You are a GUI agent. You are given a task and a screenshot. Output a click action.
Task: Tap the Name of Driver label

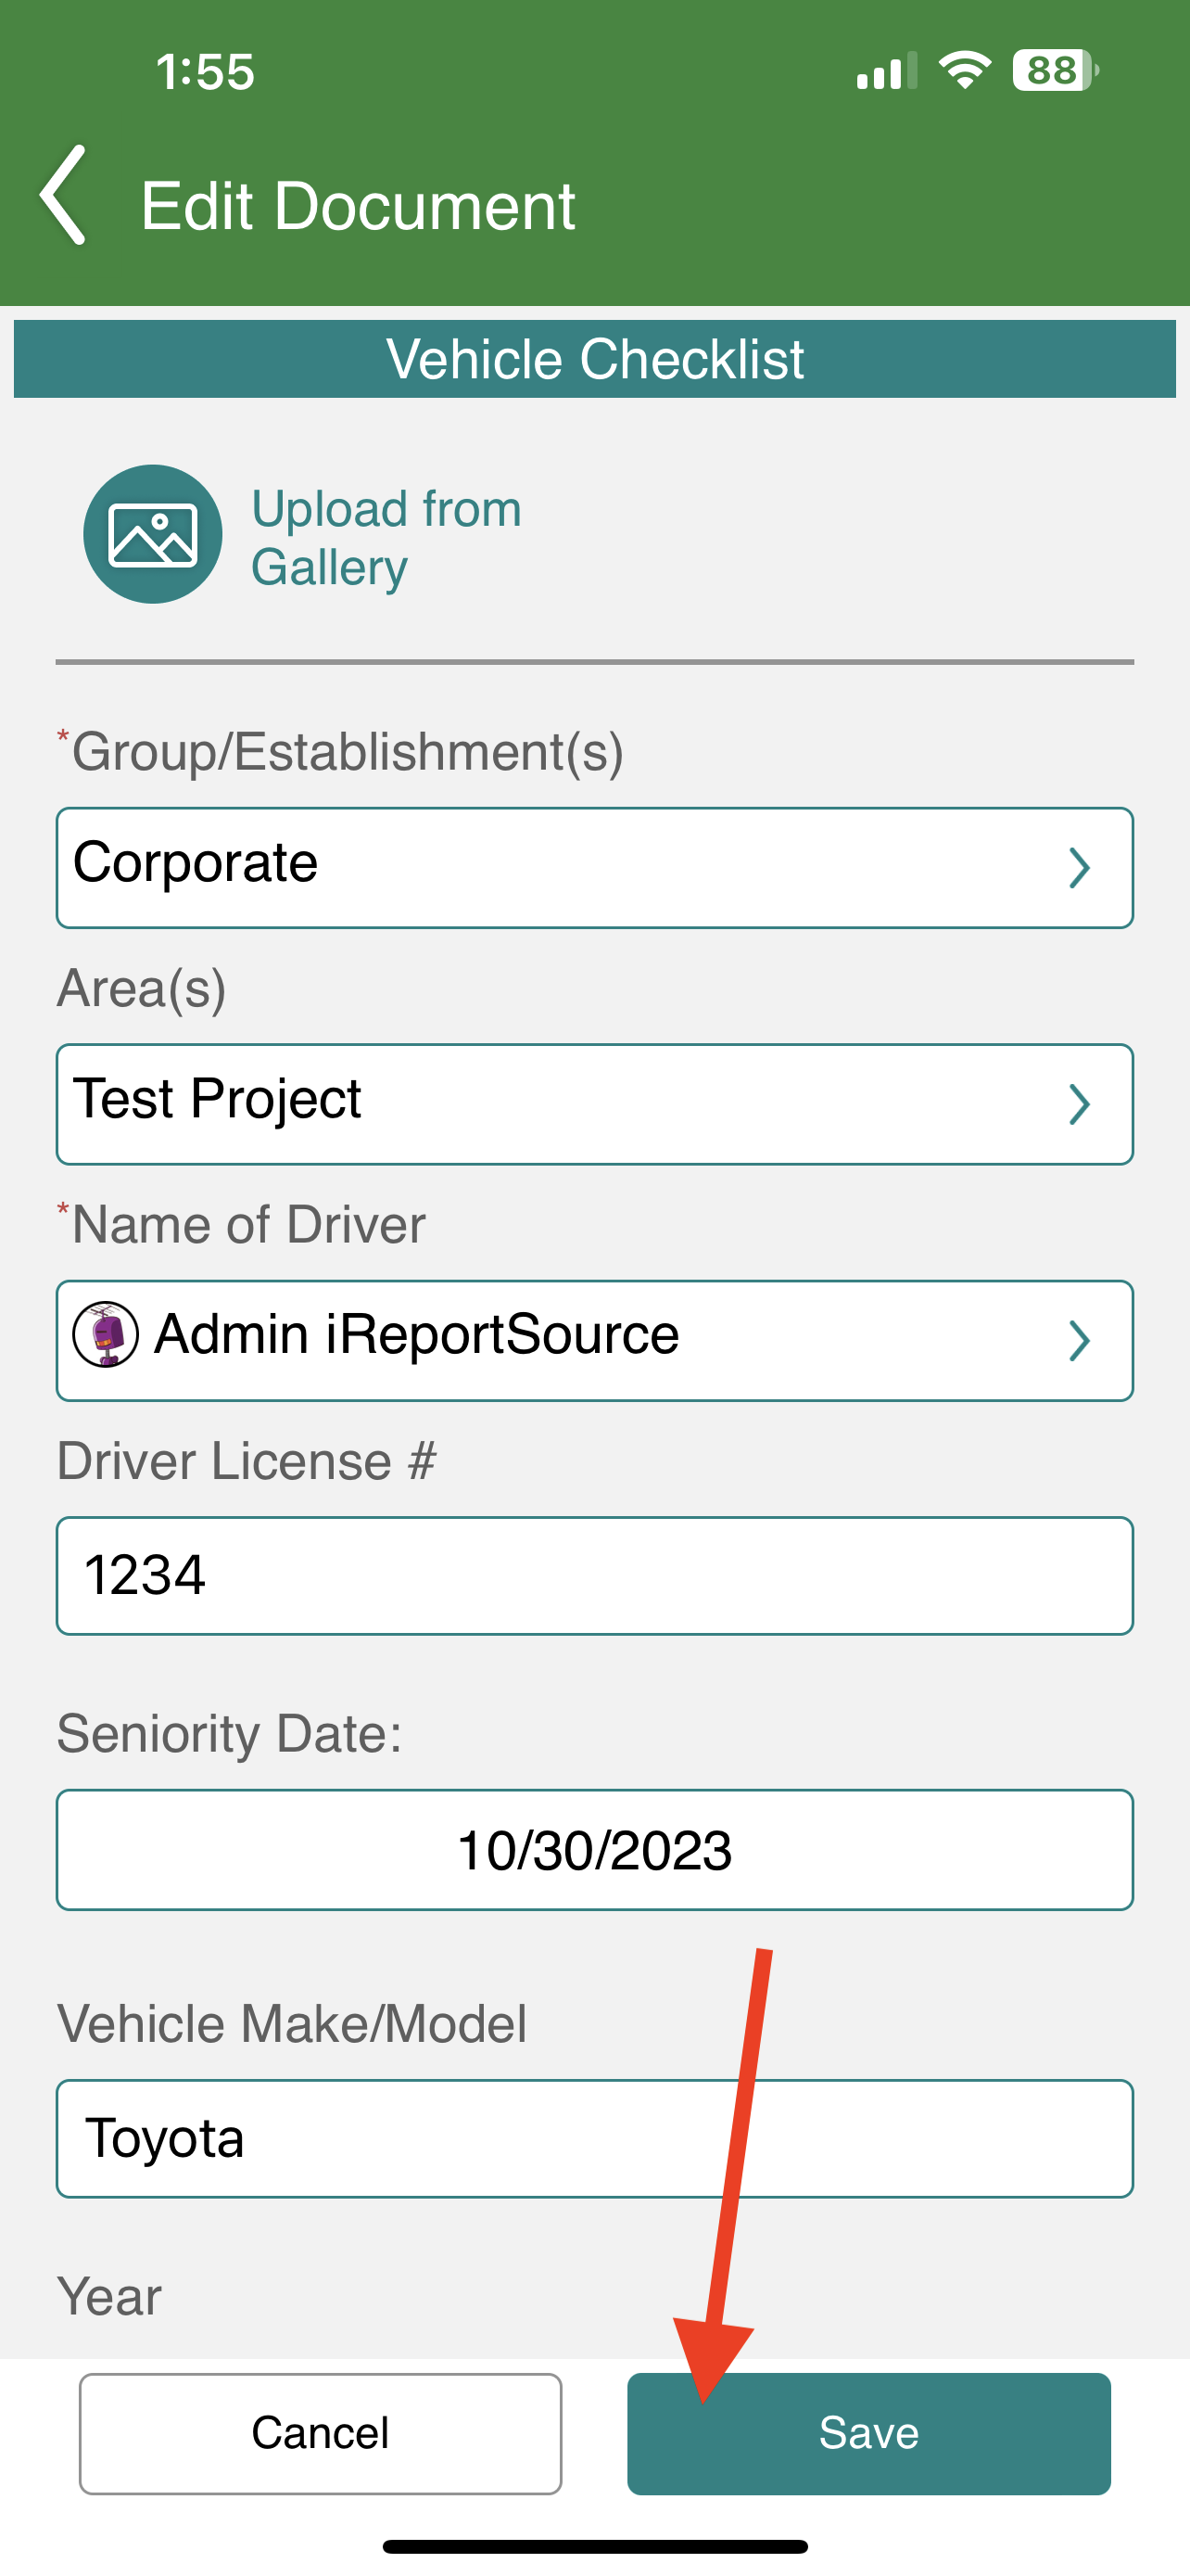coord(241,1224)
